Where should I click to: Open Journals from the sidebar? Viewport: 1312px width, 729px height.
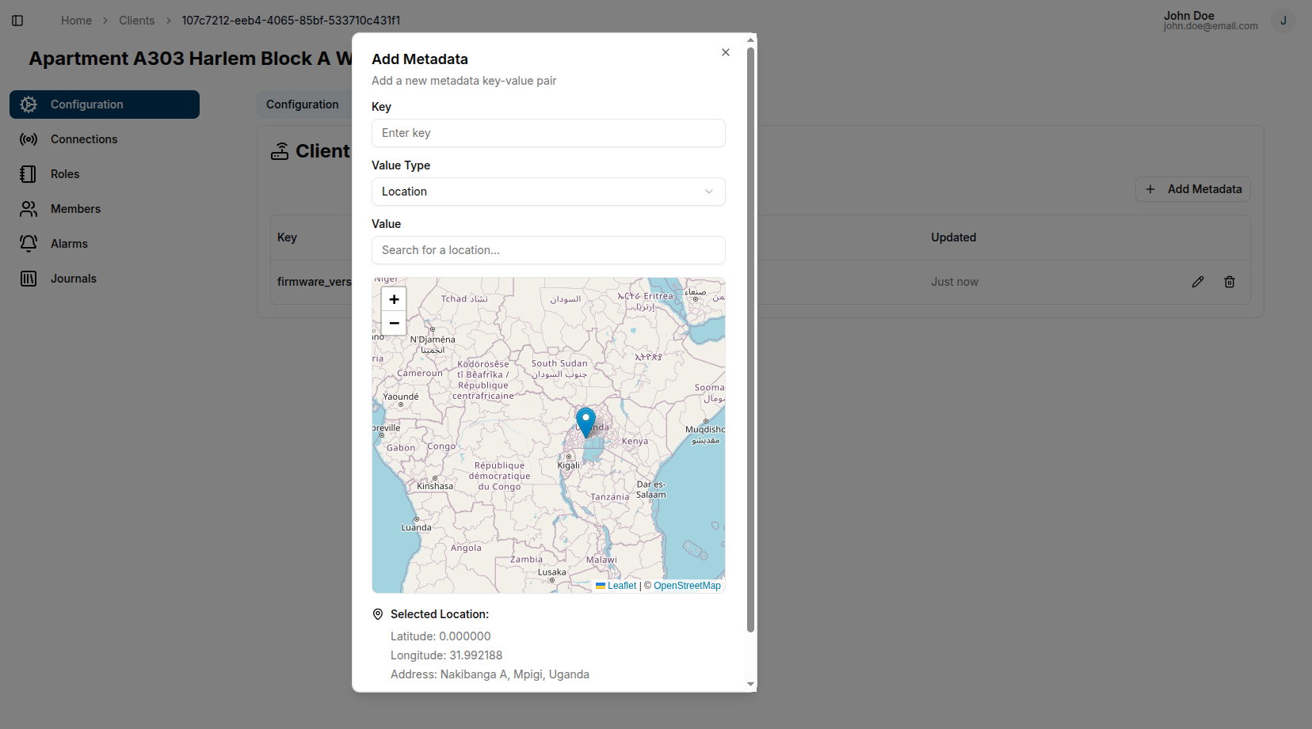[x=73, y=279]
